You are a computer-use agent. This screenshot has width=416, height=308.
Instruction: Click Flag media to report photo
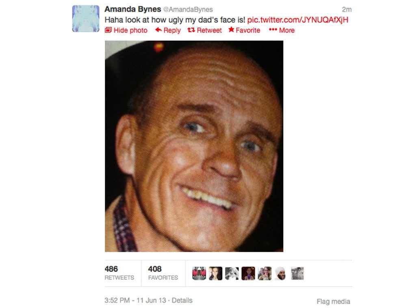click(x=333, y=302)
